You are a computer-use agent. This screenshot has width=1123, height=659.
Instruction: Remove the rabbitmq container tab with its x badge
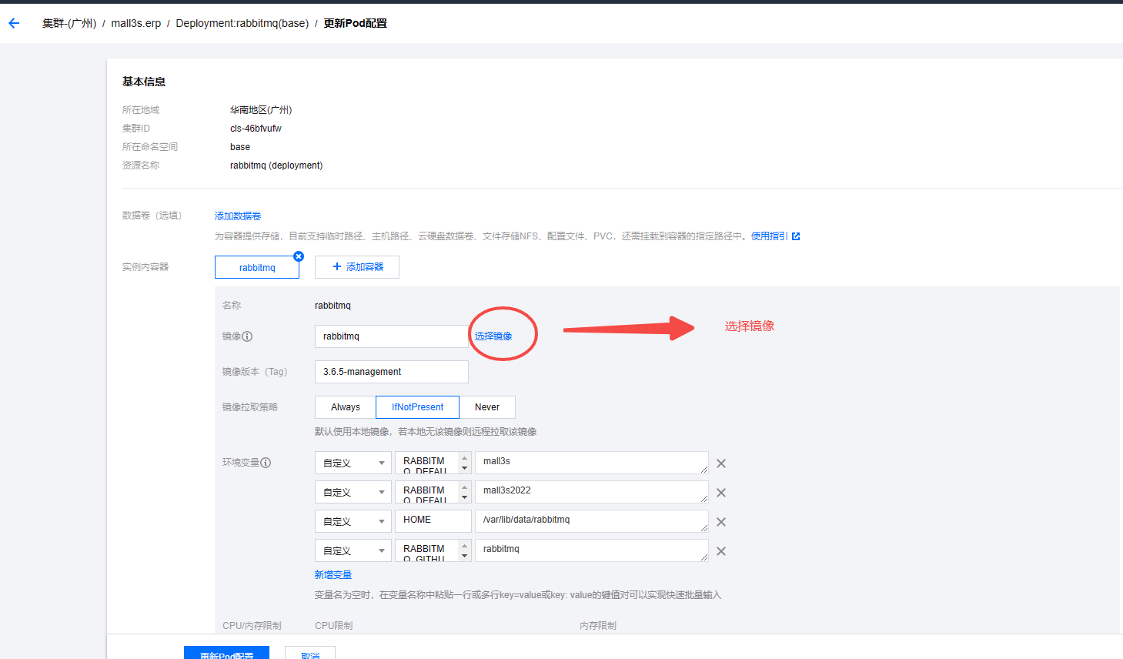[299, 256]
